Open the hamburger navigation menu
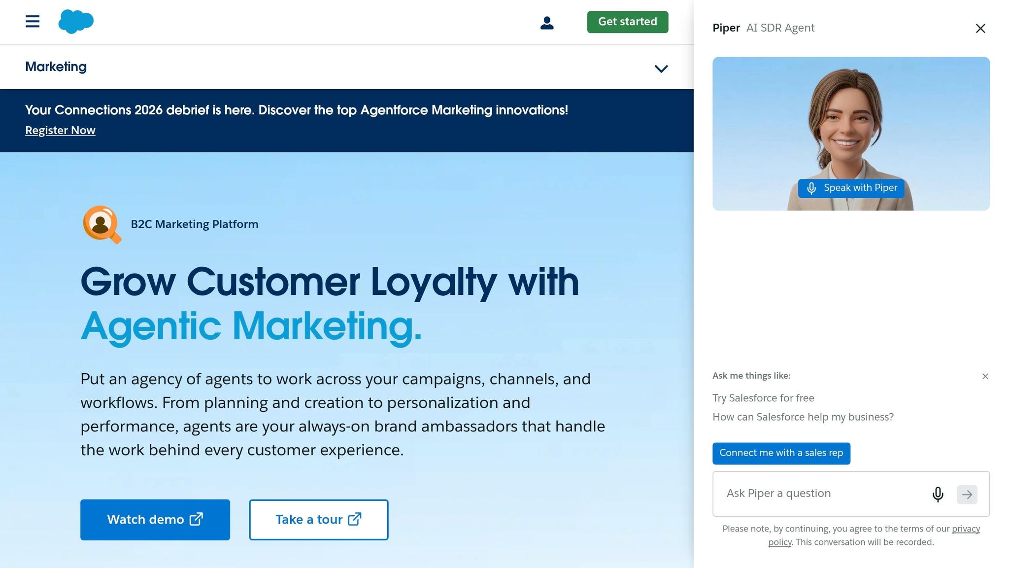1009x568 pixels. [x=33, y=22]
